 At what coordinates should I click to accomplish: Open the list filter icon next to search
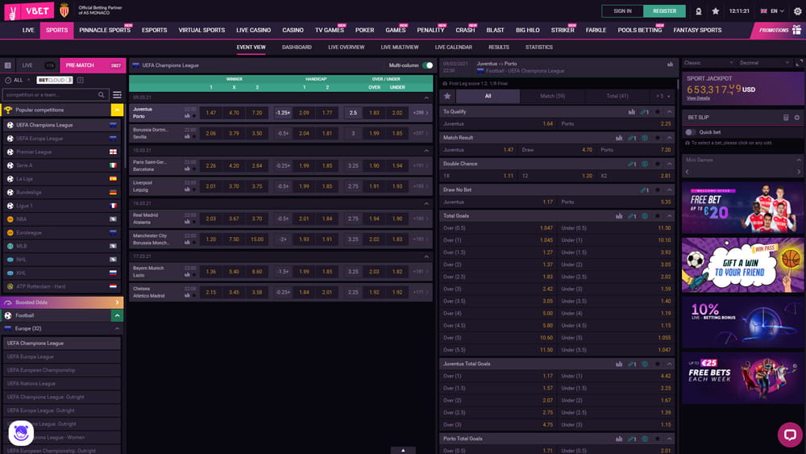click(x=117, y=94)
